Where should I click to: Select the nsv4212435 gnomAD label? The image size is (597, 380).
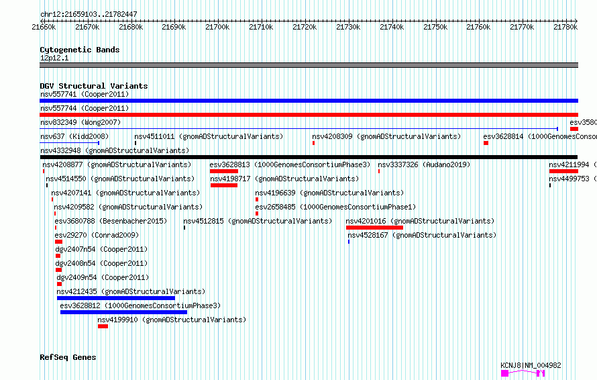coord(131,291)
